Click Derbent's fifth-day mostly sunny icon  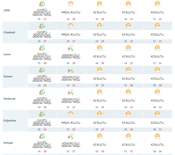coord(157,70)
